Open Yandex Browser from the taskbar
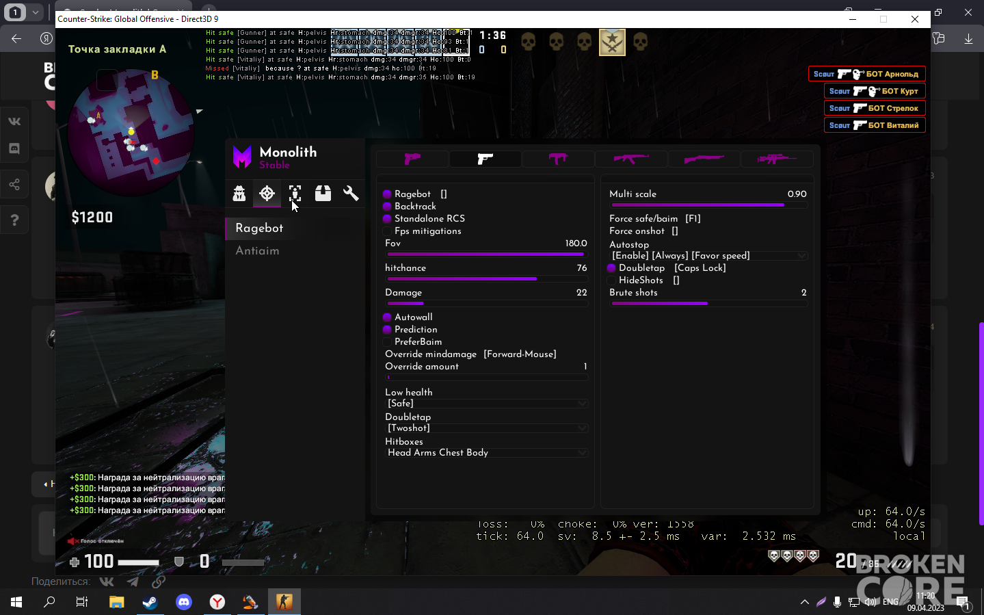This screenshot has height=615, width=984. pyautogui.click(x=217, y=602)
